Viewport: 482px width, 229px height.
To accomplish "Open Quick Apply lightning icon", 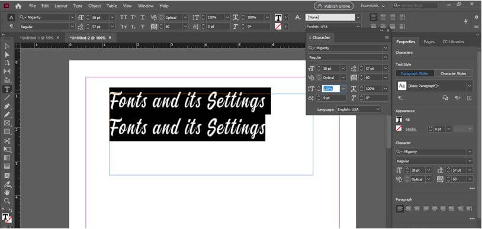I will [x=465, y=21].
